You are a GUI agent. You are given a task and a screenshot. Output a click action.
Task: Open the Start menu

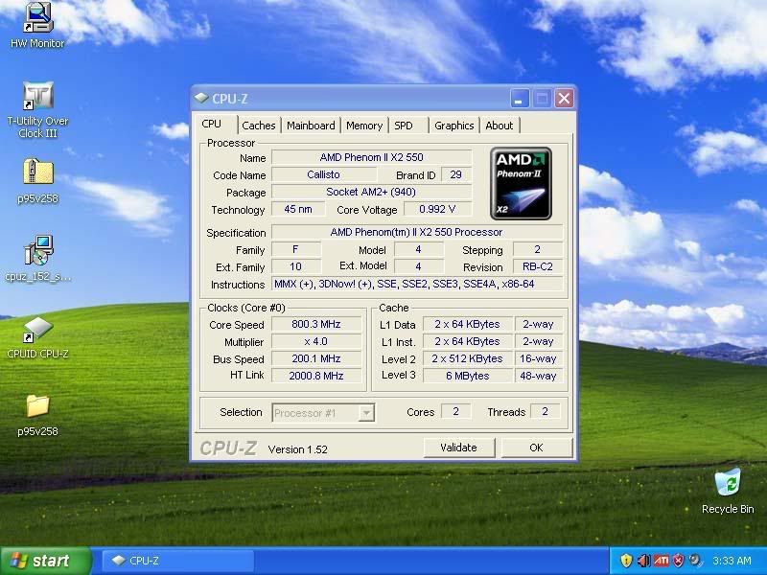[x=38, y=561]
